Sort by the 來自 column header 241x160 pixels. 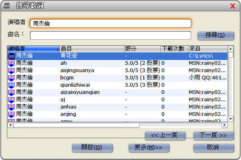208,49
